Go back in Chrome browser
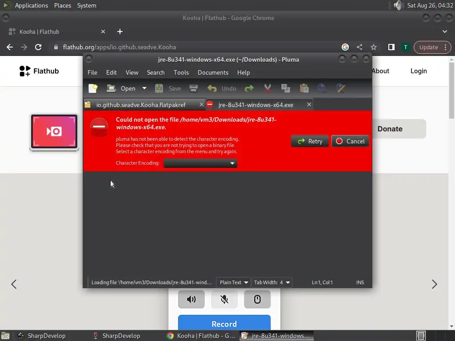The image size is (455, 341). tap(10, 47)
